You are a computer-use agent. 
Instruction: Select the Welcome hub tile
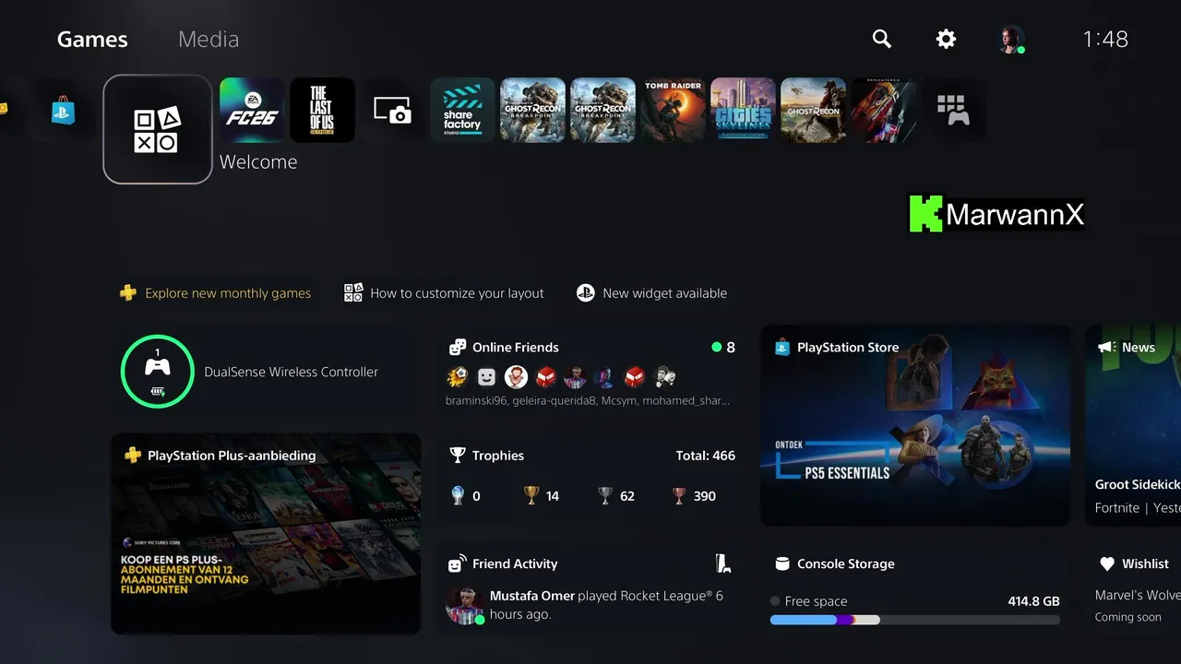158,129
